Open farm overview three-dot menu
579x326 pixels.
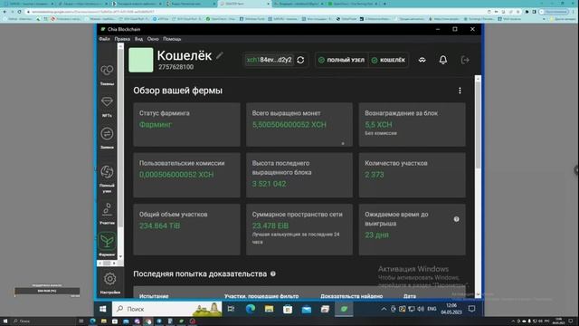460,91
